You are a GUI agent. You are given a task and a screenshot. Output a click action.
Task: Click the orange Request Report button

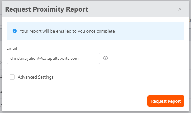[166, 101]
